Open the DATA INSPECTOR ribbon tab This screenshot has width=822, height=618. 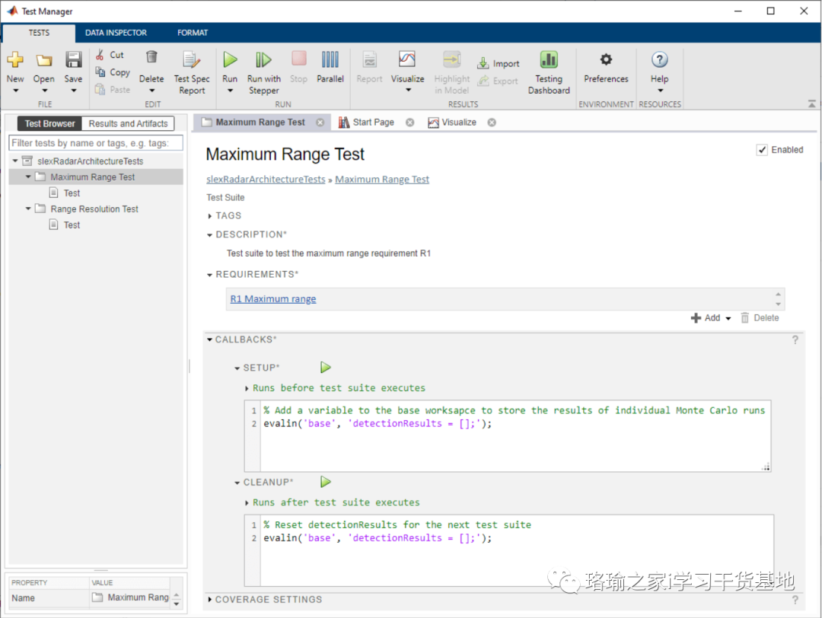(x=116, y=33)
